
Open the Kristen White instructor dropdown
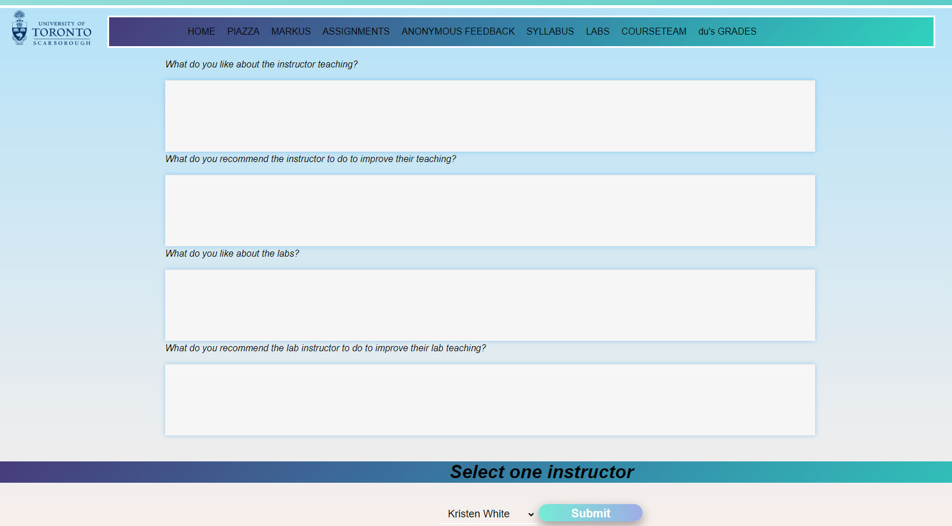pos(489,513)
